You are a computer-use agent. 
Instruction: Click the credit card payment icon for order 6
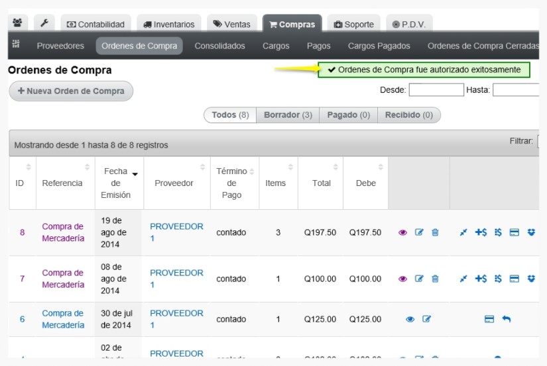[x=489, y=319]
